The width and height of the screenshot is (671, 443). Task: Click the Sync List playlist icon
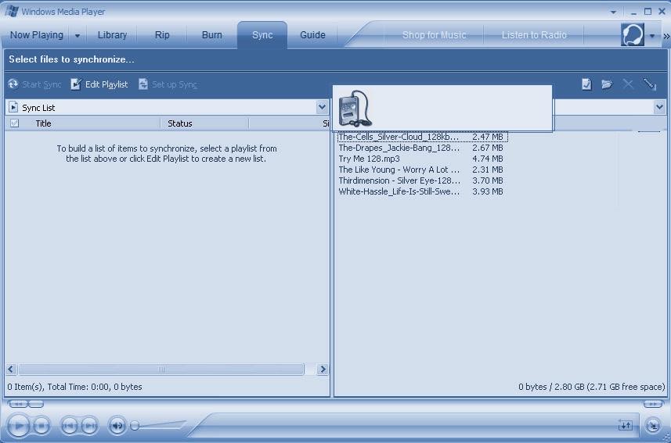coord(13,107)
